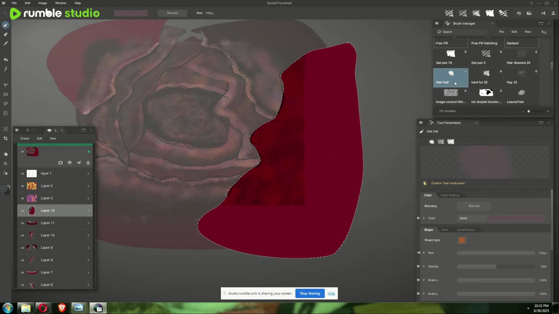Toggle visibility of Layer 11
This screenshot has width=559, height=314.
22,223
